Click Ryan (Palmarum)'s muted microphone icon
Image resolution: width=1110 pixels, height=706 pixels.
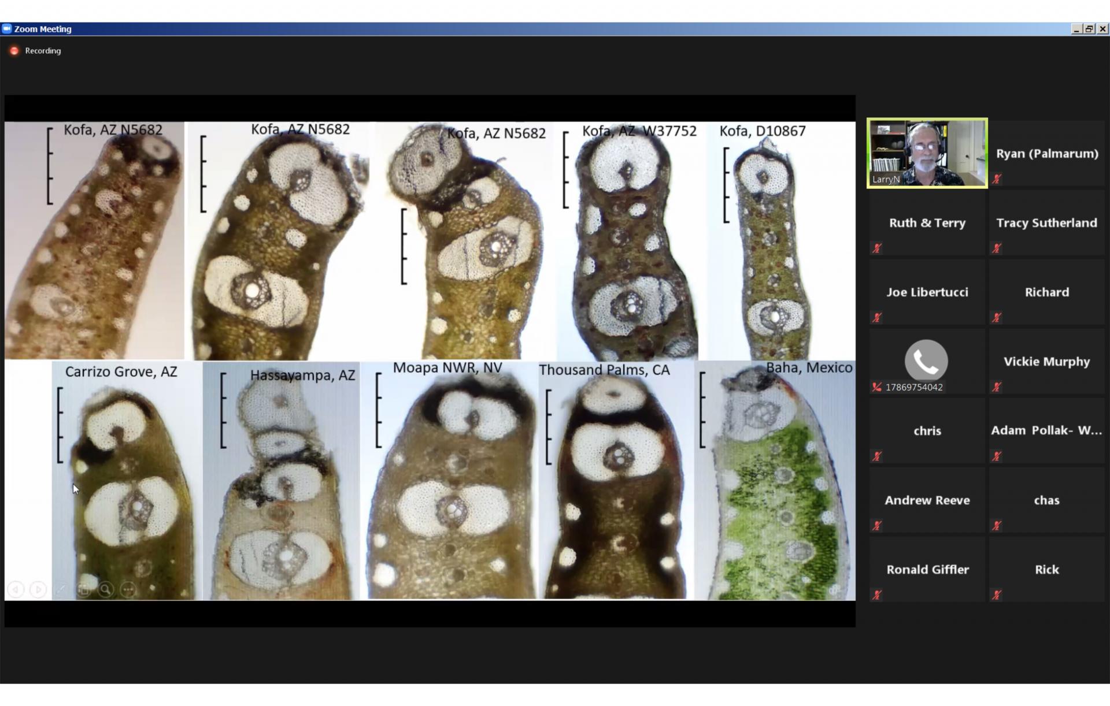(997, 179)
